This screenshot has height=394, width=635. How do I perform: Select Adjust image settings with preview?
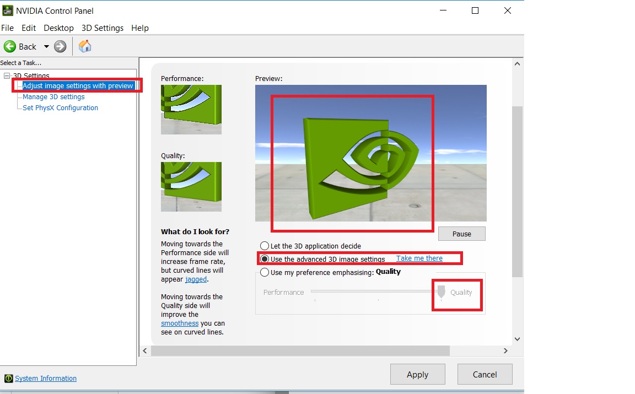pos(78,86)
